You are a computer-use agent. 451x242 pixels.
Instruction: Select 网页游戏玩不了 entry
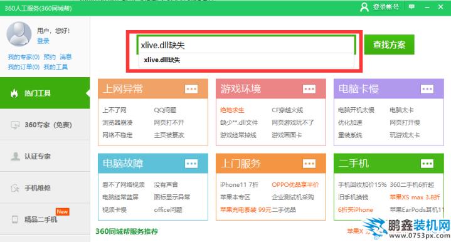point(293,123)
